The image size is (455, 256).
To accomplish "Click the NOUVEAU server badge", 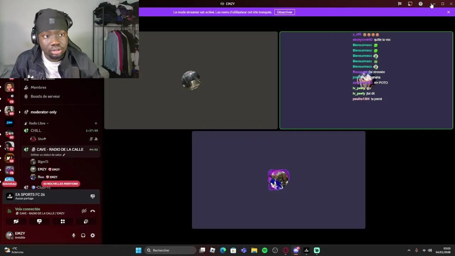I will click(x=10, y=184).
